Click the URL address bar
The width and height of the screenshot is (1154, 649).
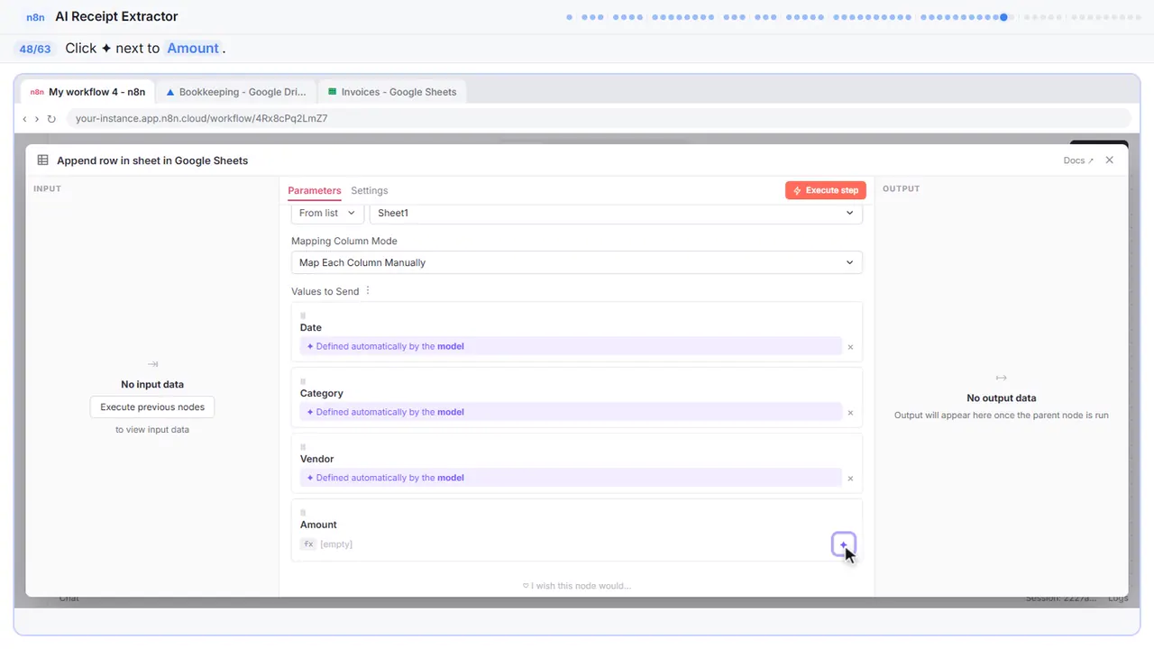coord(598,118)
